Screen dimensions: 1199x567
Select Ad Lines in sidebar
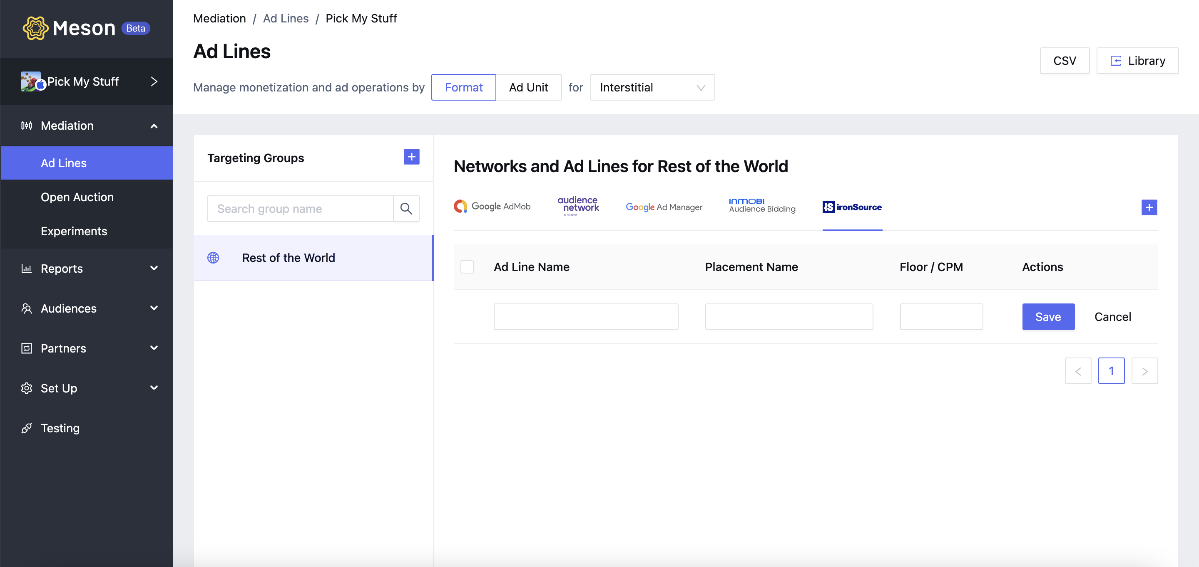click(87, 163)
